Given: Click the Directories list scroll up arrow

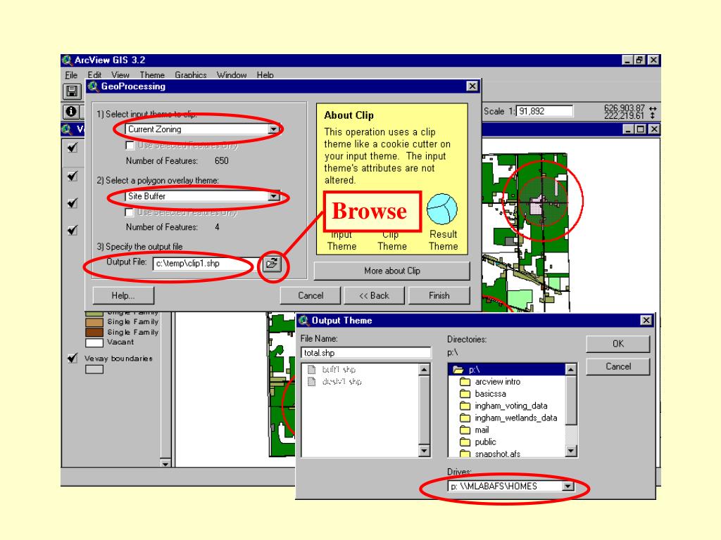Looking at the screenshot, I should coord(570,369).
